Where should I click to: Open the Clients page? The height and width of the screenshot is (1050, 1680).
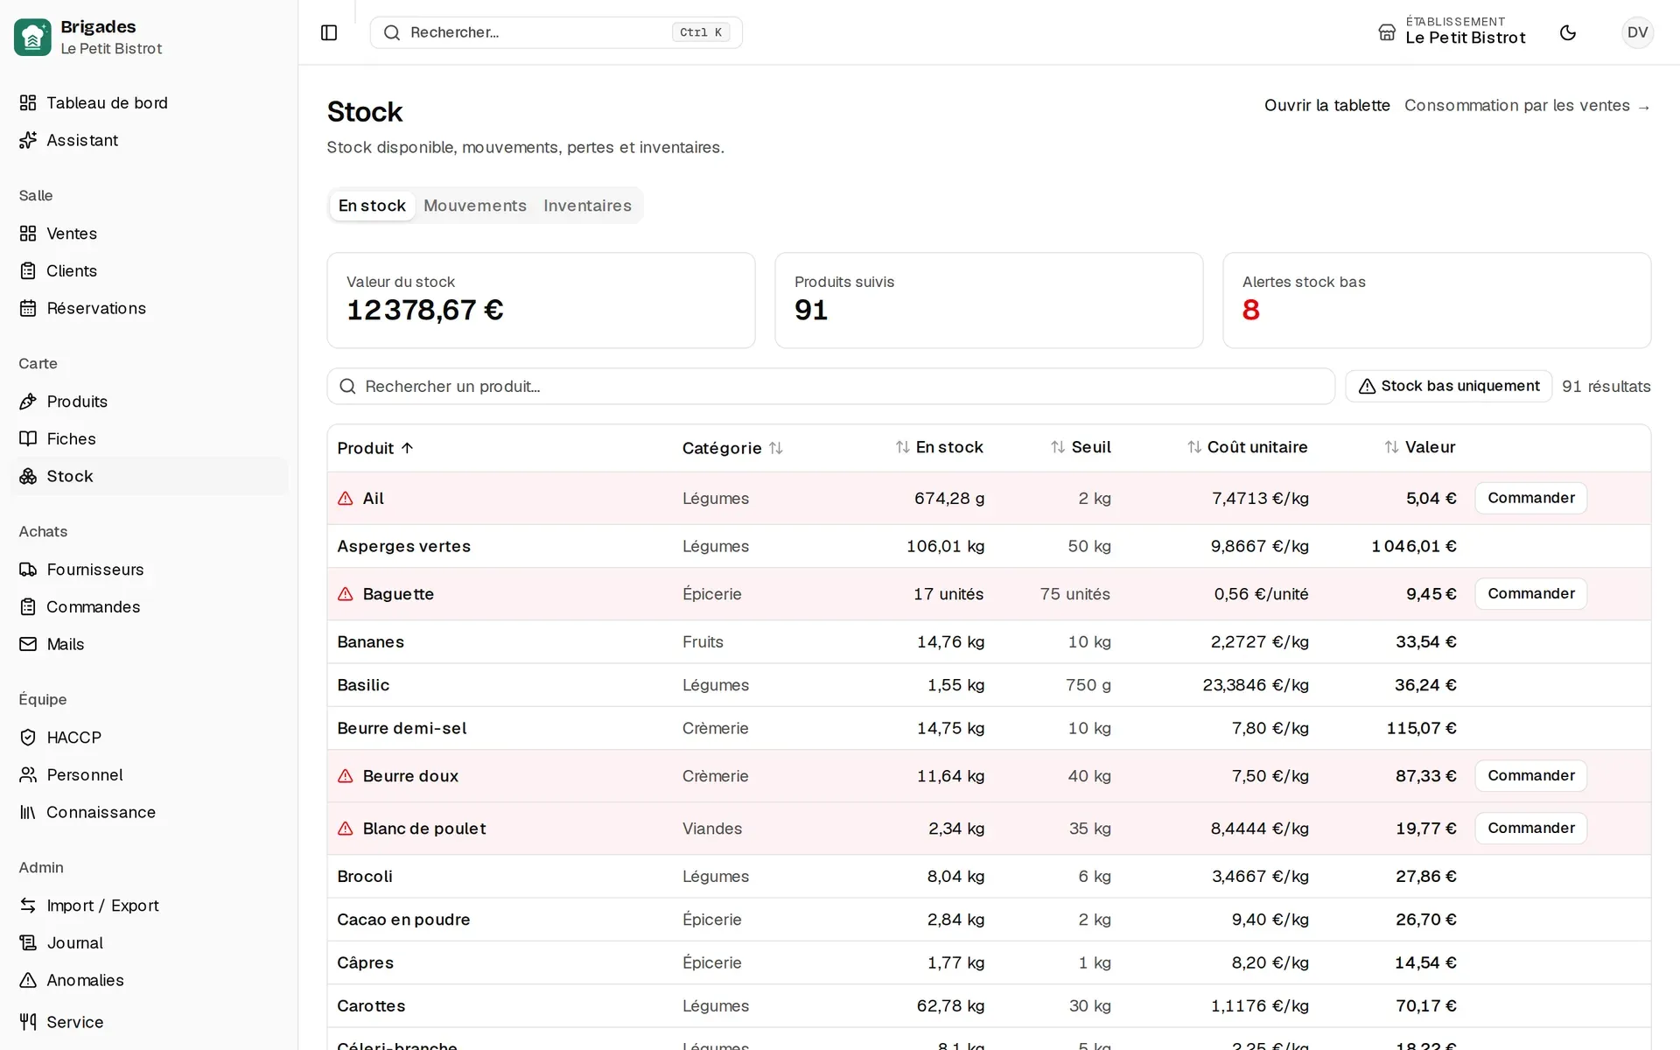click(149, 271)
